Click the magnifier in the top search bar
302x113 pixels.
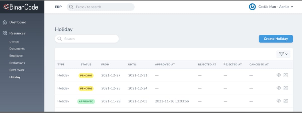[71, 7]
